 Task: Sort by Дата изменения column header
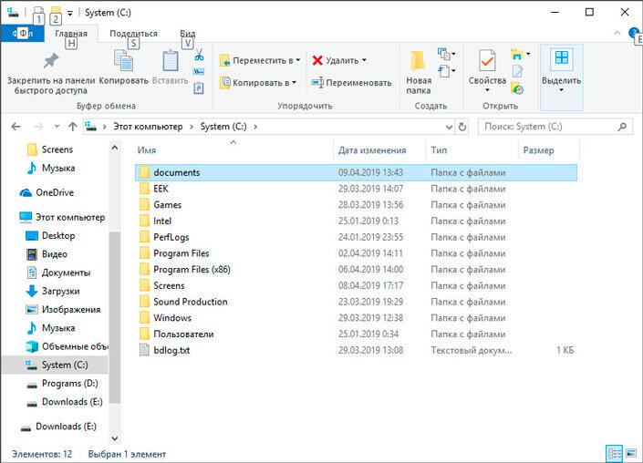379,150
